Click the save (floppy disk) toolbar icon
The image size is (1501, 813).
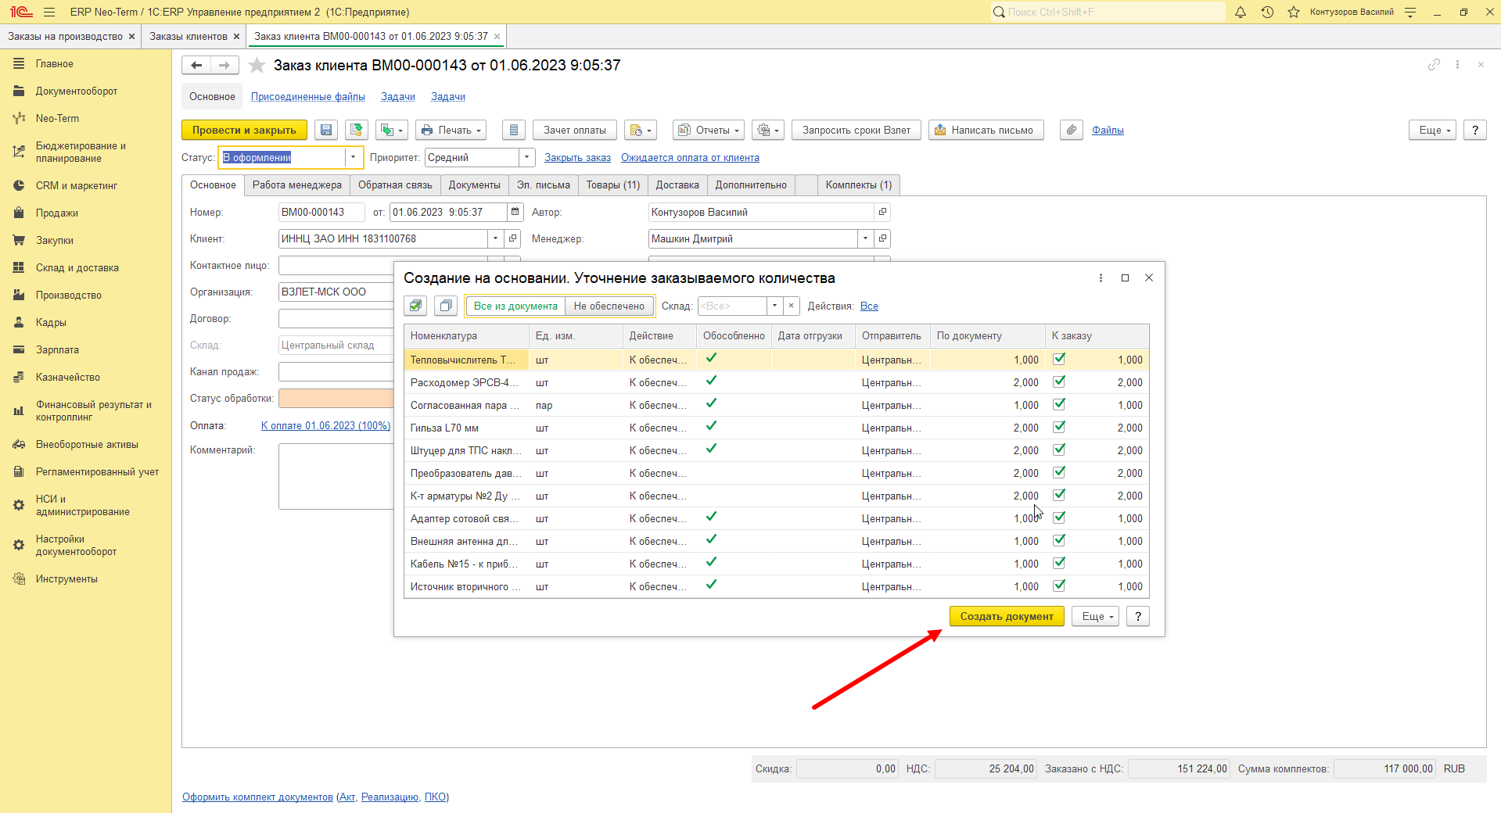coord(326,130)
